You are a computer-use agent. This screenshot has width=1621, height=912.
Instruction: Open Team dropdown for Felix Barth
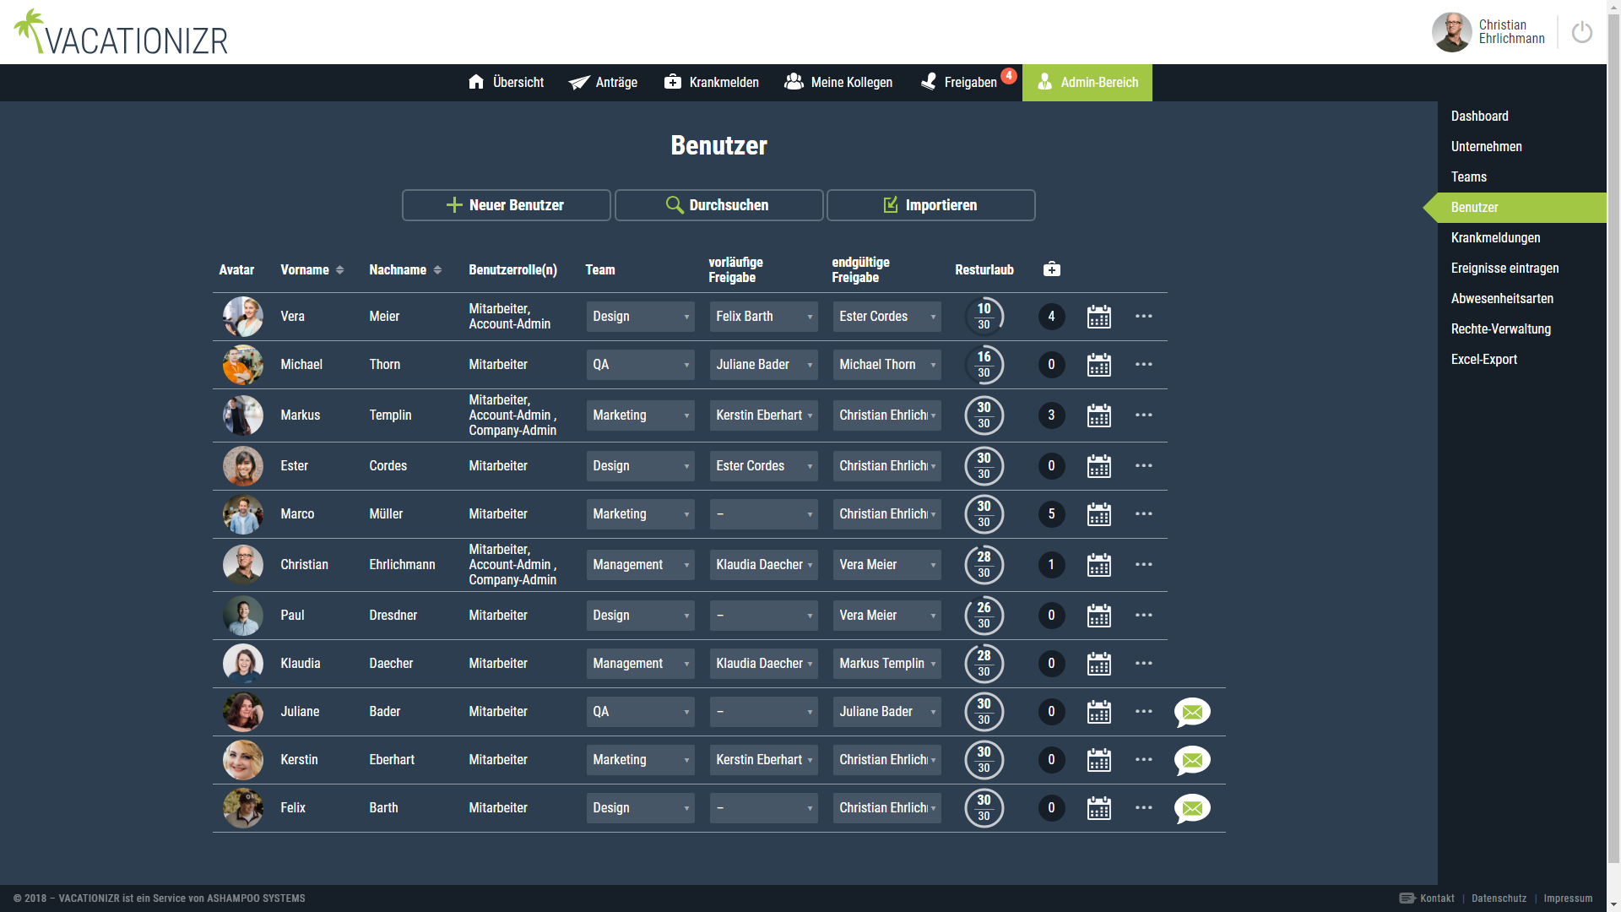(640, 808)
